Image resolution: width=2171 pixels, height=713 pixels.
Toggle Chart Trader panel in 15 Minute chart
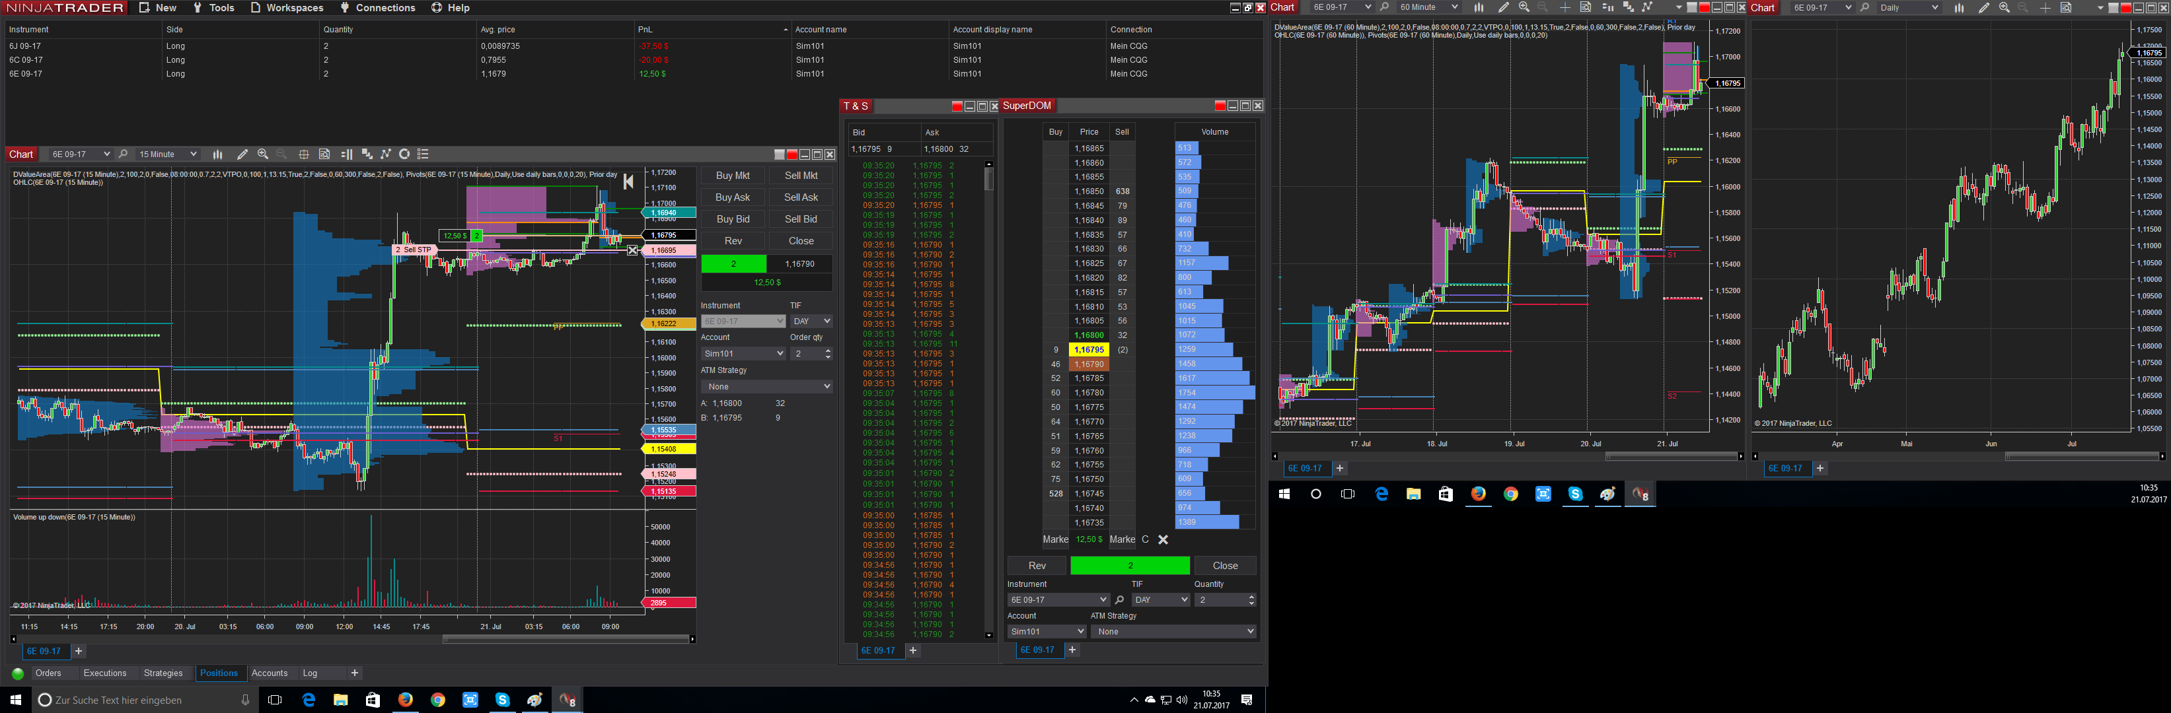click(x=346, y=154)
